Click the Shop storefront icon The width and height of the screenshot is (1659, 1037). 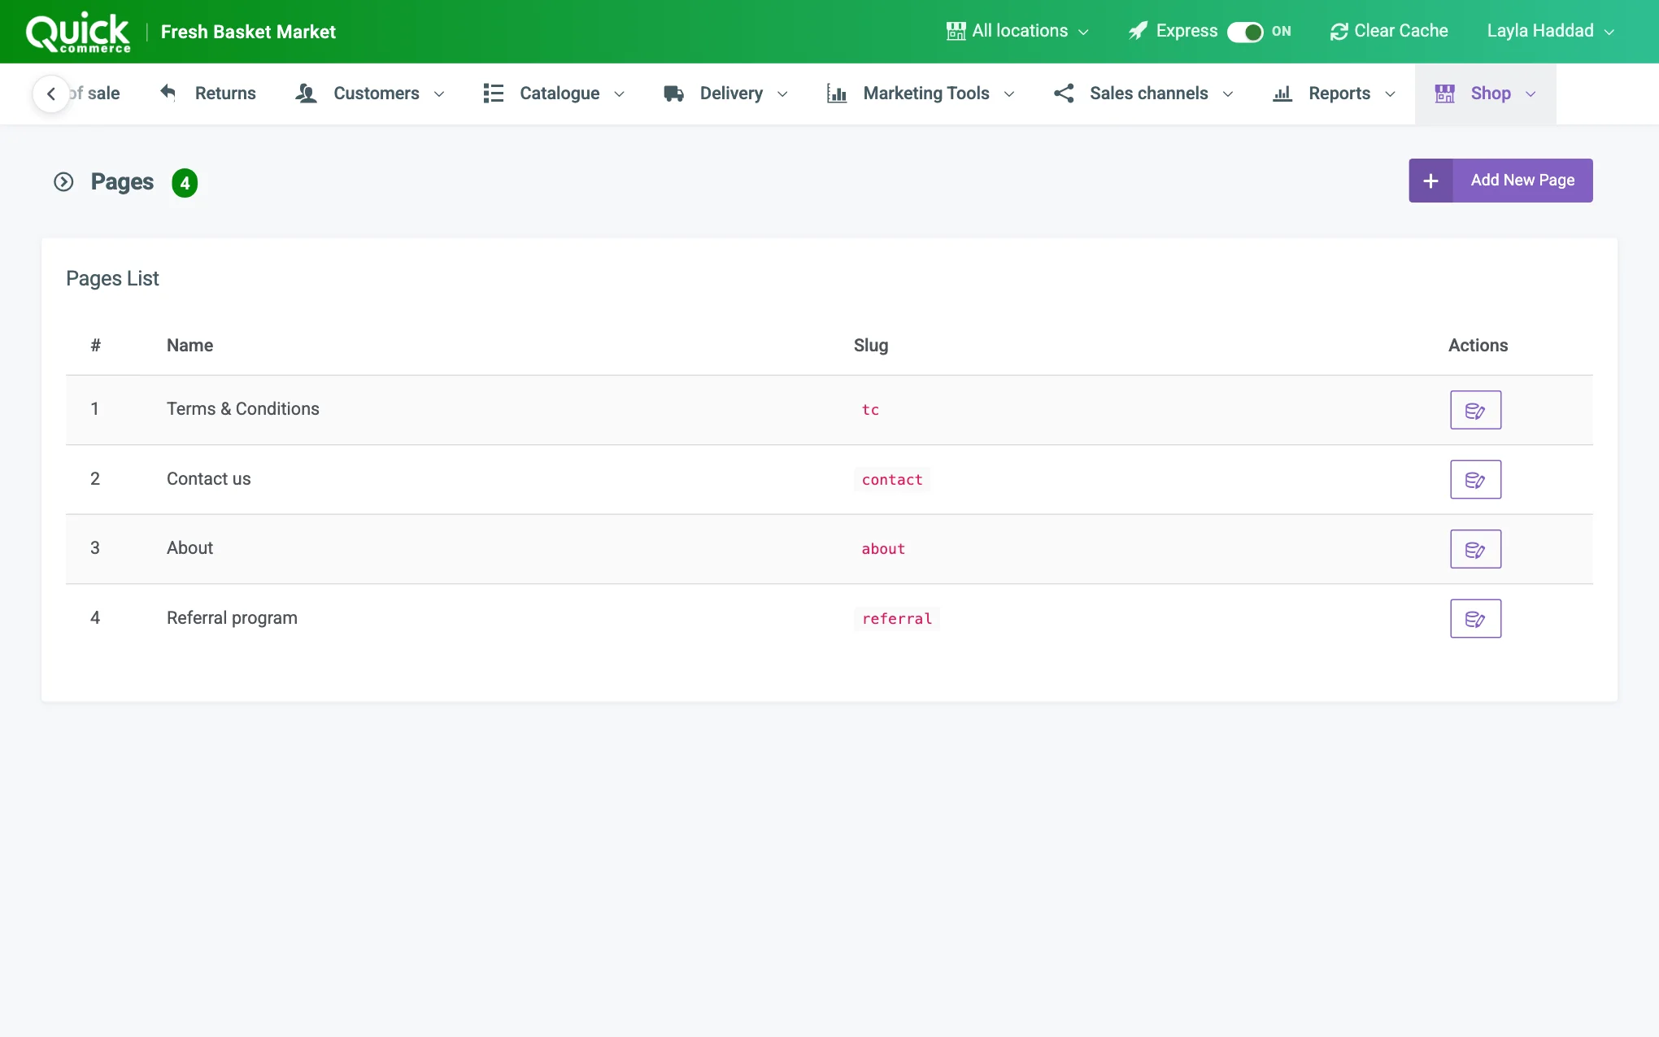tap(1445, 94)
